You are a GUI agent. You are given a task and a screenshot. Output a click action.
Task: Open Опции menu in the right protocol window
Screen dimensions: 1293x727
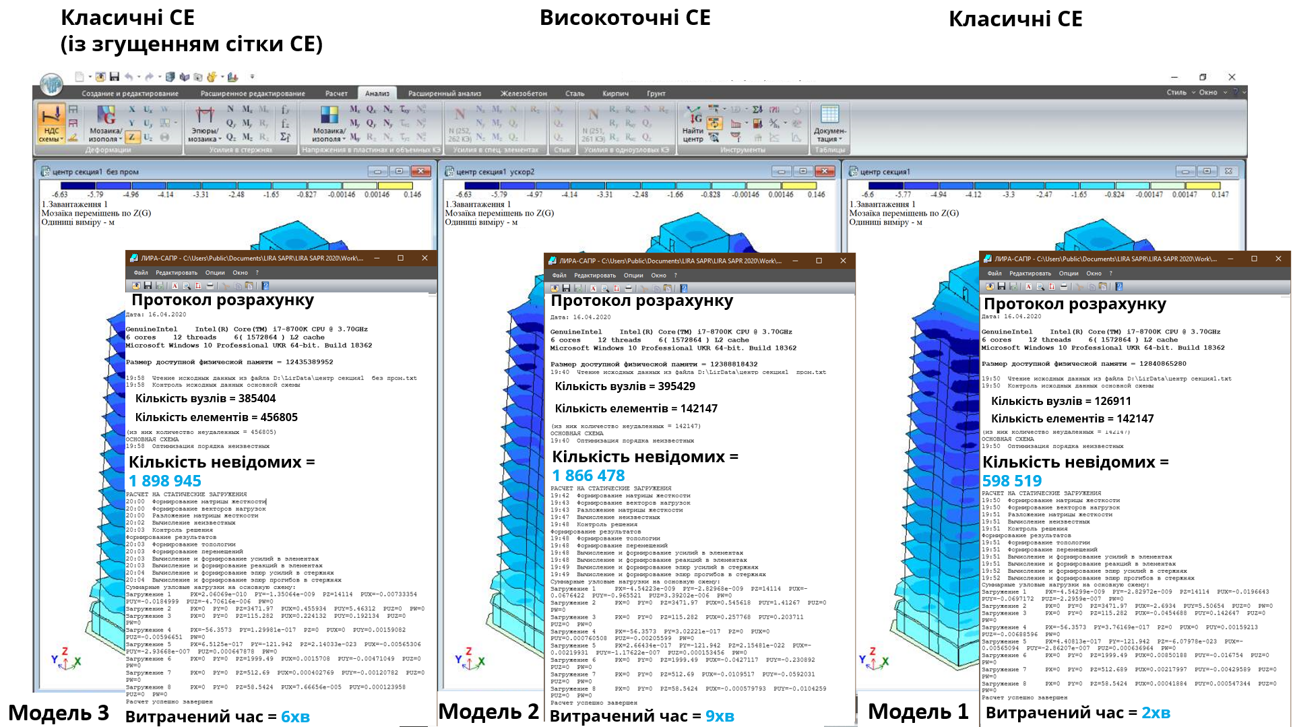pos(1068,274)
